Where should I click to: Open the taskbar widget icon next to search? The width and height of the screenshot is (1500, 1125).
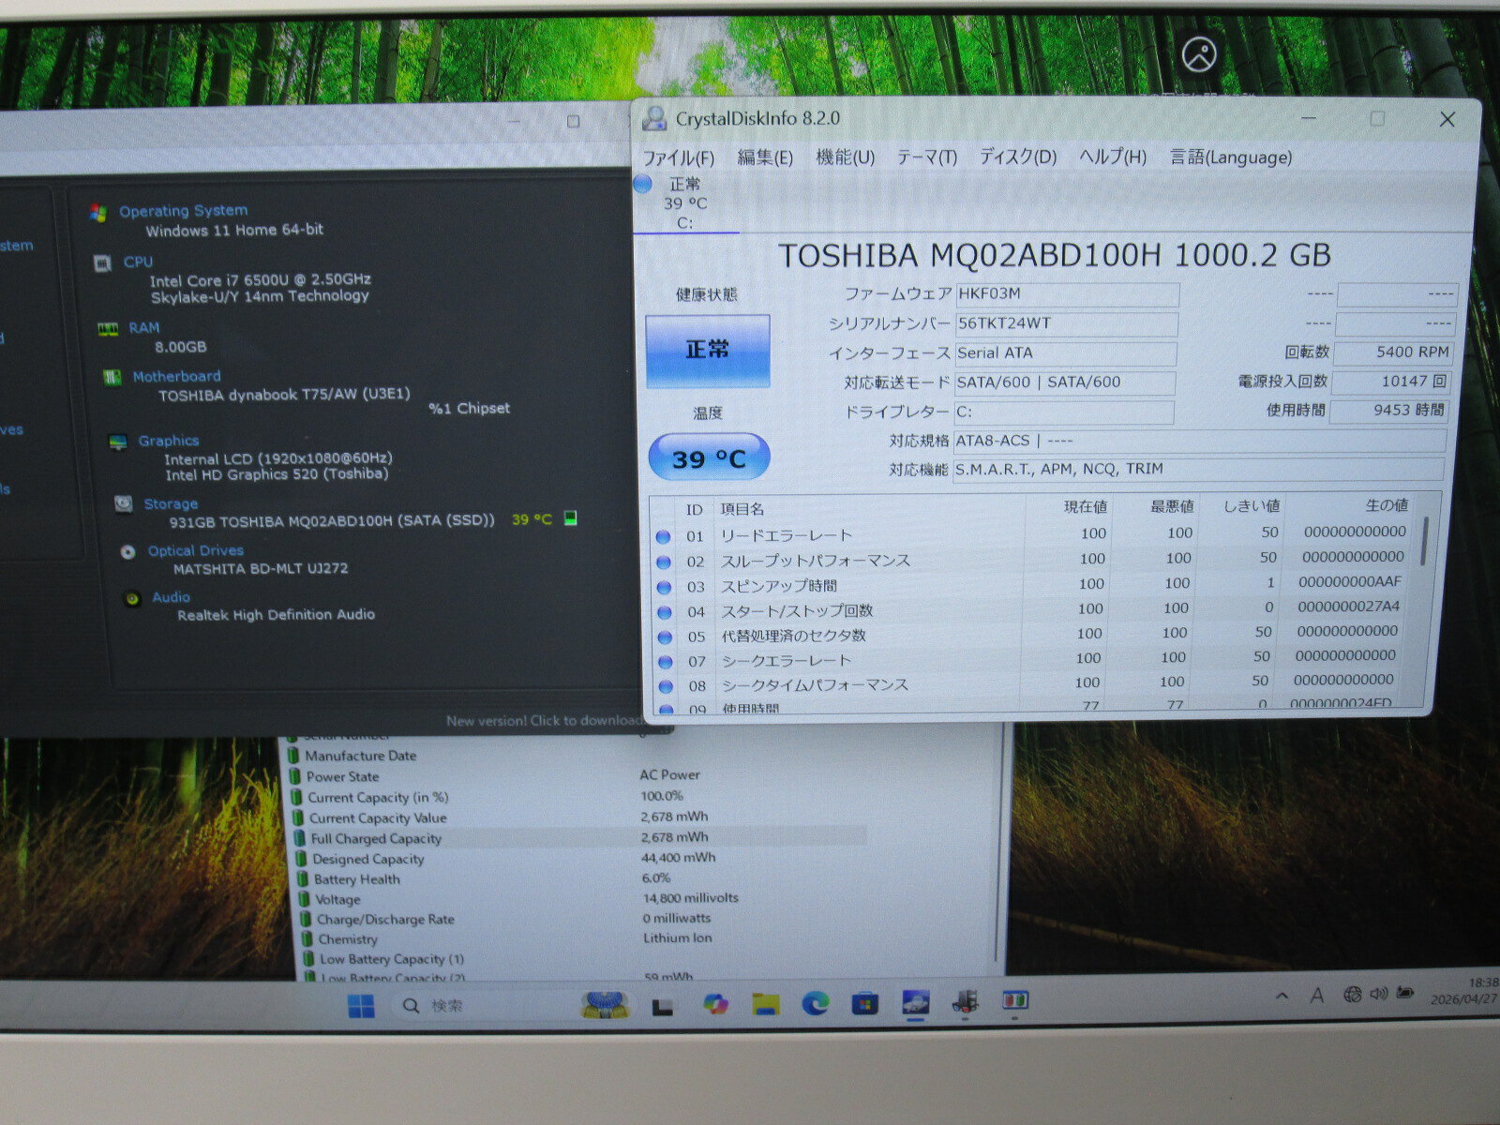click(605, 1005)
